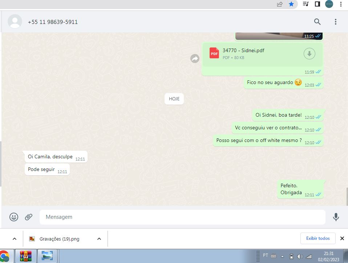Open WinRAR from the taskbar
The height and width of the screenshot is (263, 348).
point(25,256)
